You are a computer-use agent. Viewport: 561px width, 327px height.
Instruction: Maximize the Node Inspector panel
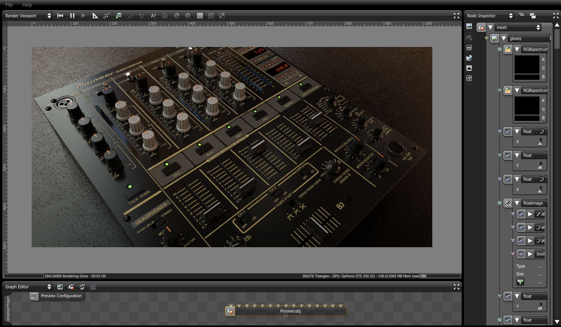pyautogui.click(x=556, y=16)
